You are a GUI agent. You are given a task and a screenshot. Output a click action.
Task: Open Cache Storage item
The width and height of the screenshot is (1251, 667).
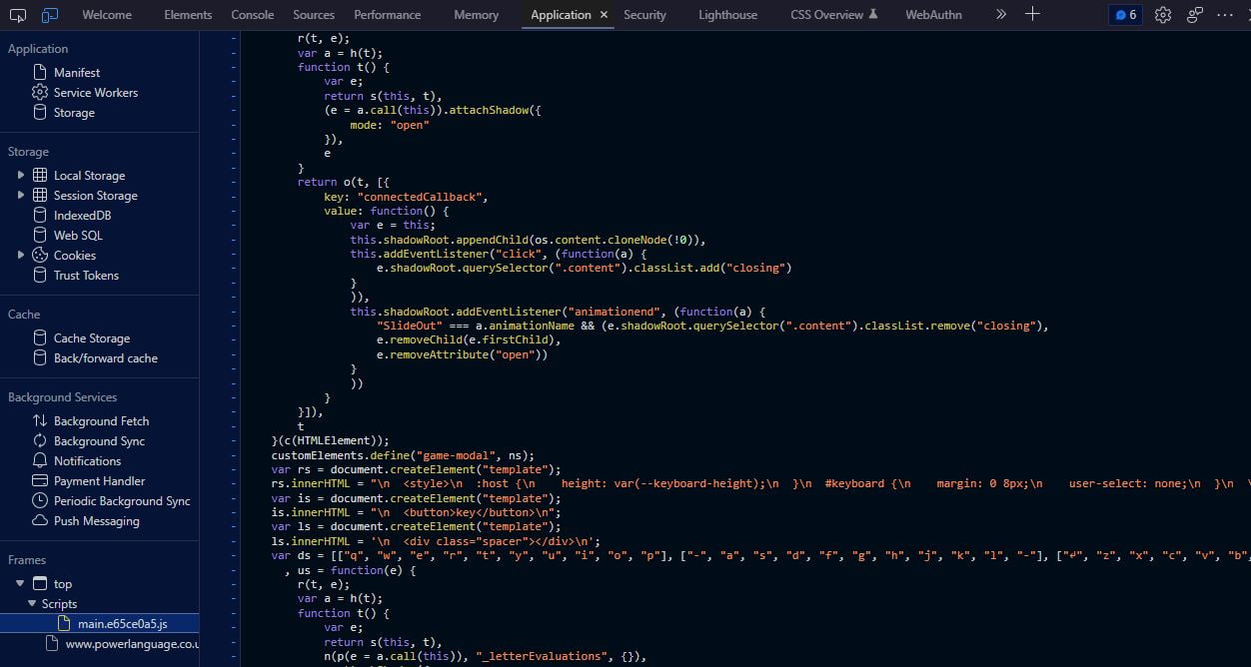pyautogui.click(x=91, y=338)
